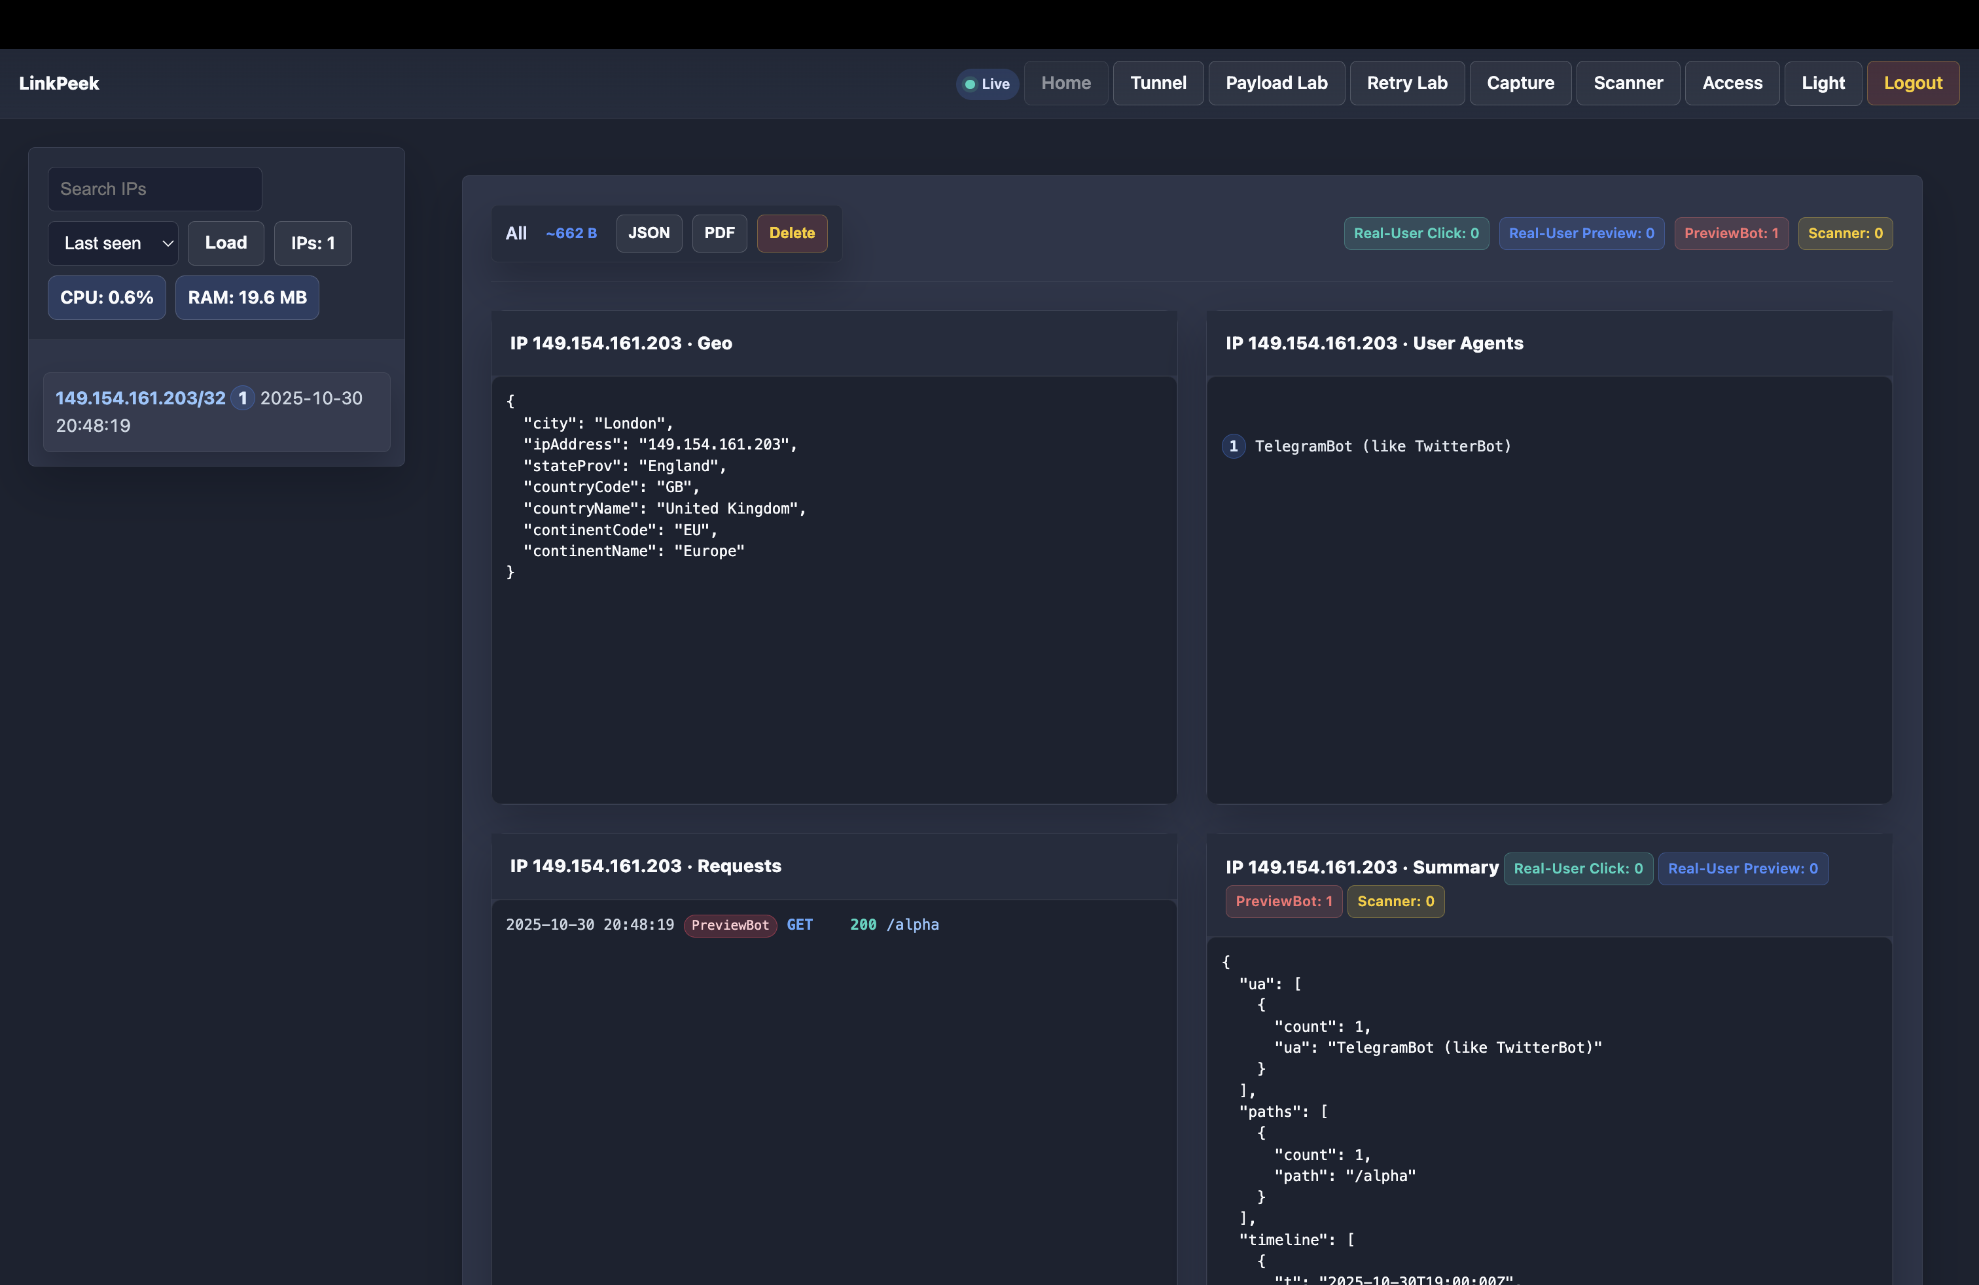Select IP entry 149.154.161.203/32
This screenshot has height=1285, width=1979.
pyautogui.click(x=141, y=399)
